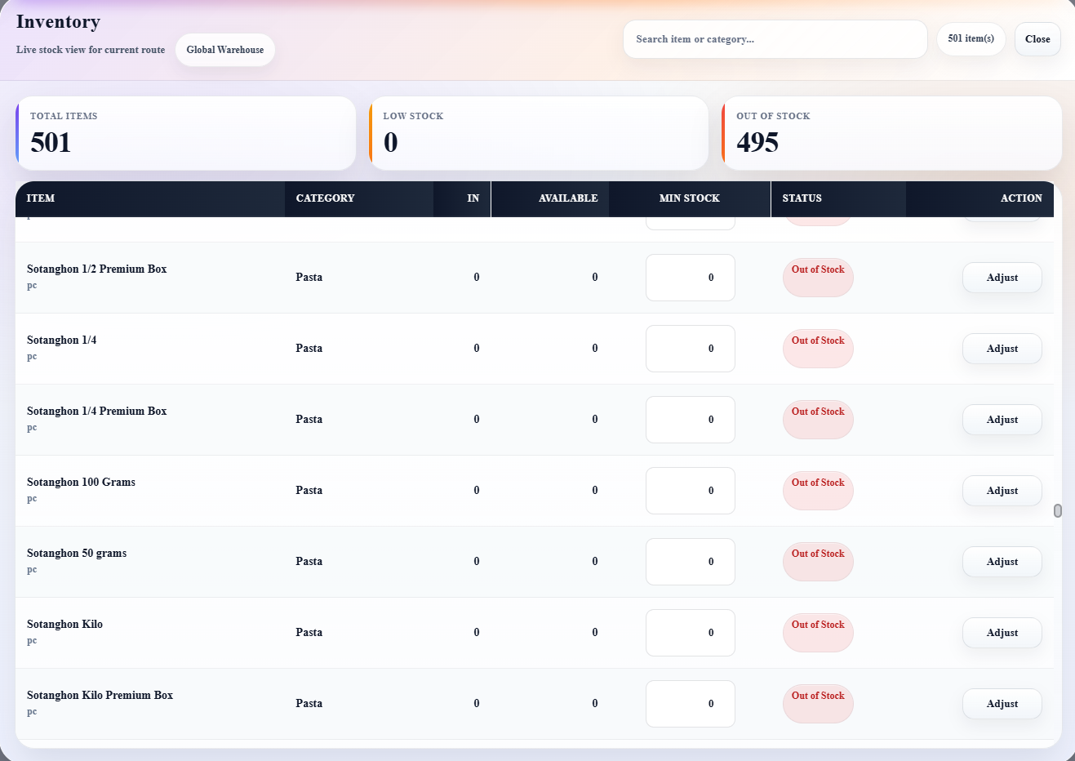Adjust stock for Sotanghon 1/4
This screenshot has width=1075, height=761.
pos(1002,349)
